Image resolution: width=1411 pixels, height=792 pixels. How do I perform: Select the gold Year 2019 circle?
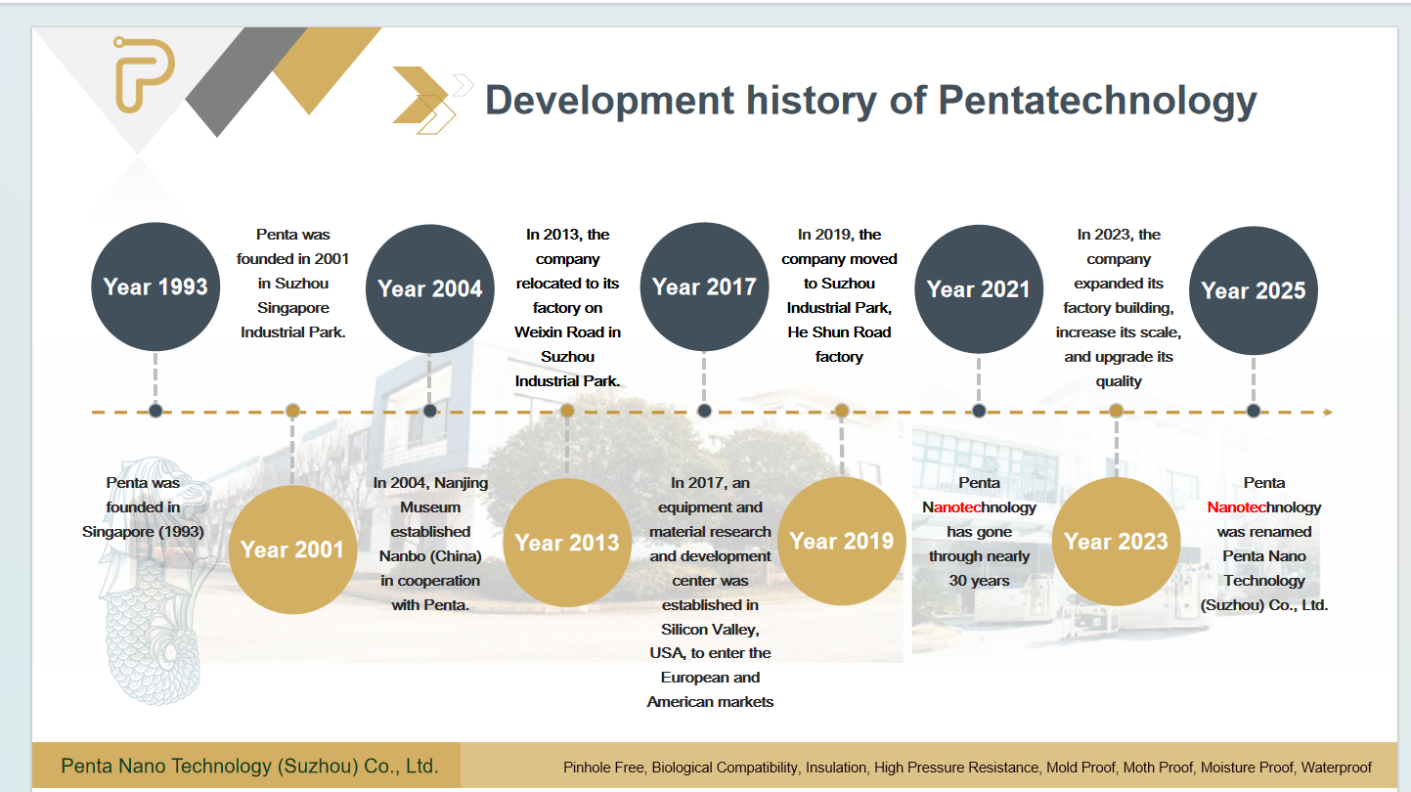[x=841, y=541]
